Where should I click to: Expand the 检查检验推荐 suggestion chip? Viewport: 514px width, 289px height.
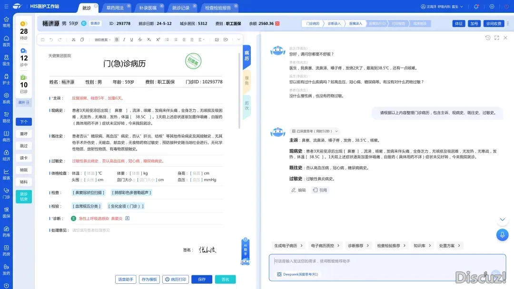pos(391,245)
